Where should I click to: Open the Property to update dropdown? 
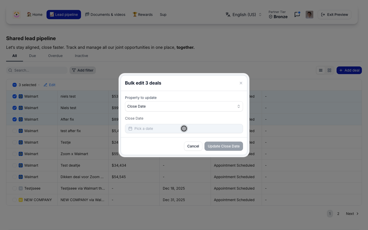tap(184, 106)
